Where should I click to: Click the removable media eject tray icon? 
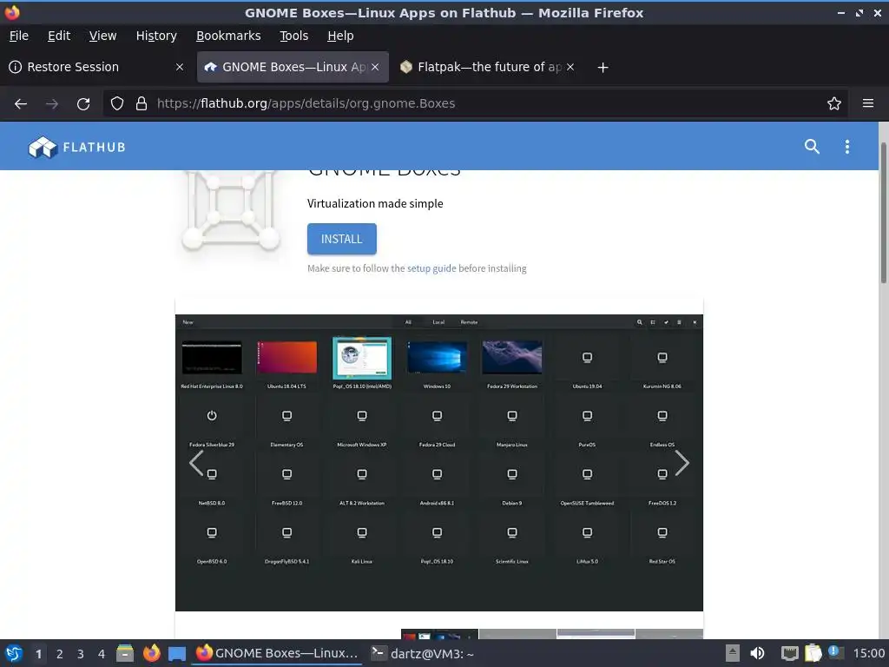tap(733, 653)
